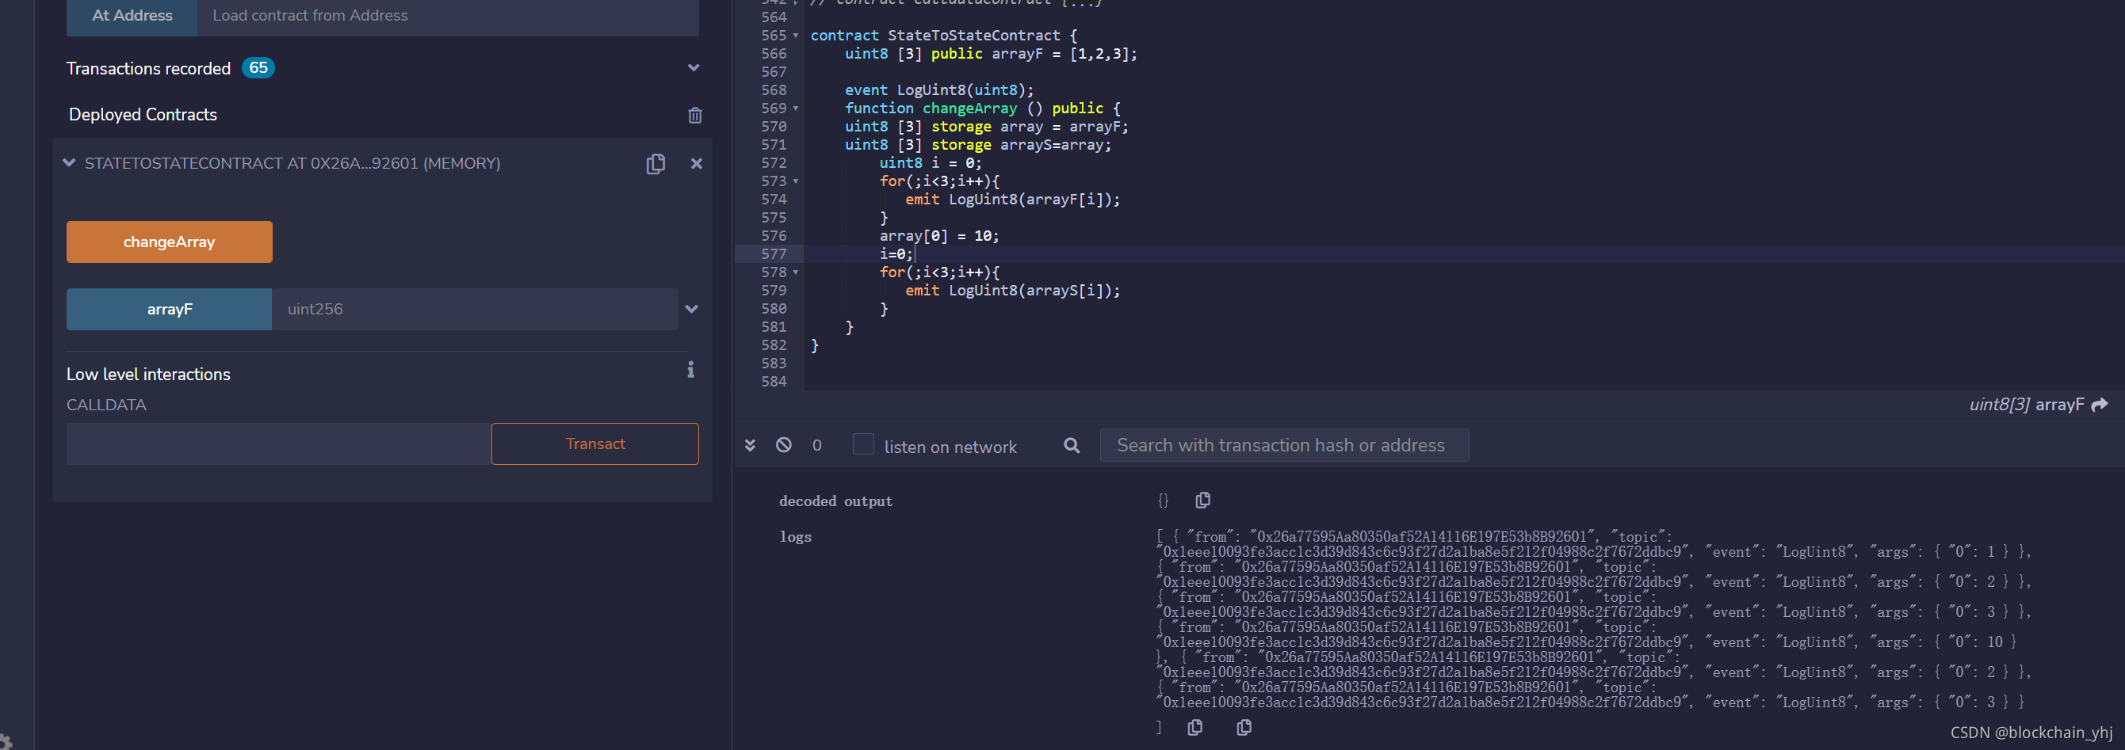This screenshot has height=750, width=2125.
Task: Click the first copy icon below the logs
Action: pos(1194,727)
